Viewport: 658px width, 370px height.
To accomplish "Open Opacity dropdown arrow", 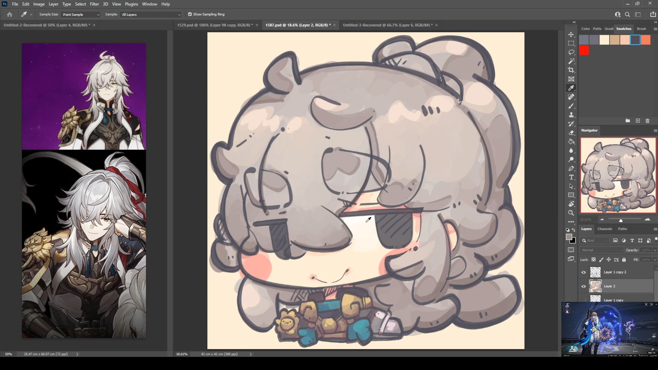I will pos(655,250).
